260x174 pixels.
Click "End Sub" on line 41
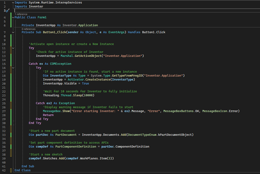click(28, 166)
